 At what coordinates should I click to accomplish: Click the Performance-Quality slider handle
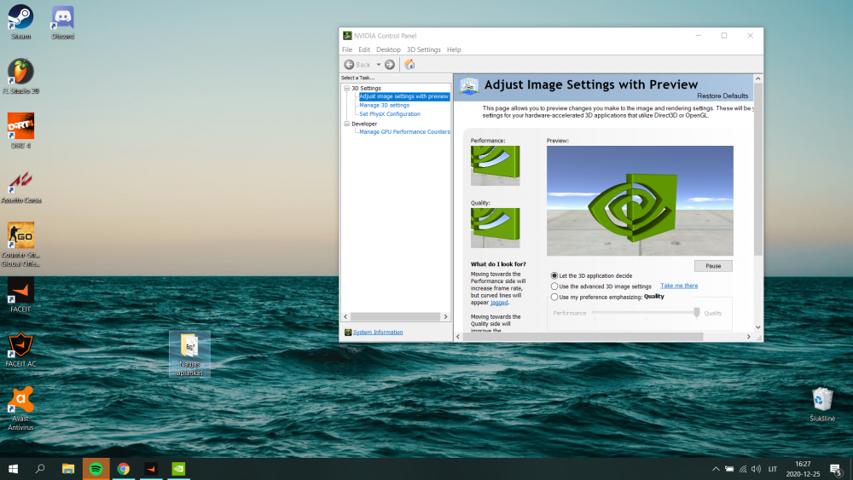(x=697, y=313)
